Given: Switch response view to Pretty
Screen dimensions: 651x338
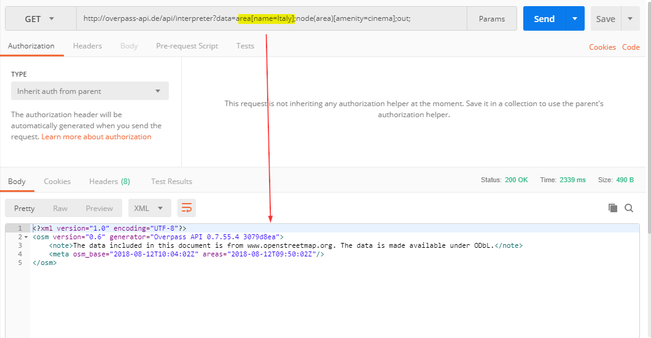Looking at the screenshot, I should click(24, 208).
